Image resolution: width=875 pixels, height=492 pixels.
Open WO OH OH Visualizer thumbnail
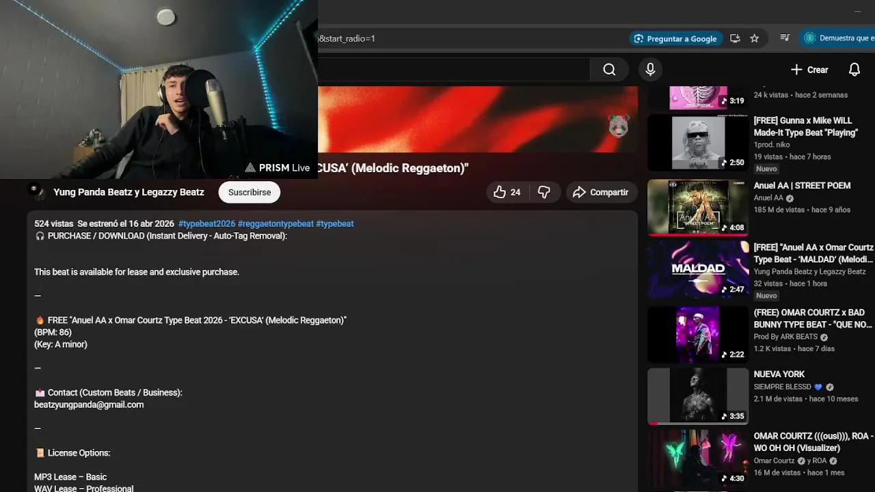[x=698, y=458]
